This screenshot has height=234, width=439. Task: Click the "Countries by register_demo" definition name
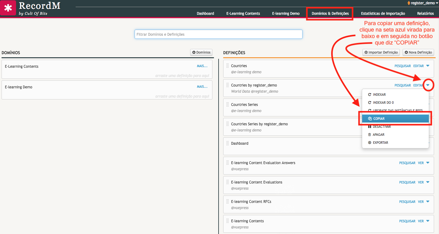[x=254, y=85]
